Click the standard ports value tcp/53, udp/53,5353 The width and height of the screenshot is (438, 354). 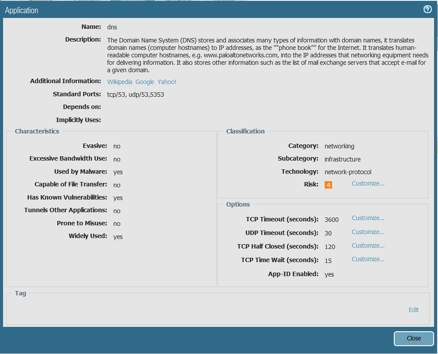tap(136, 94)
